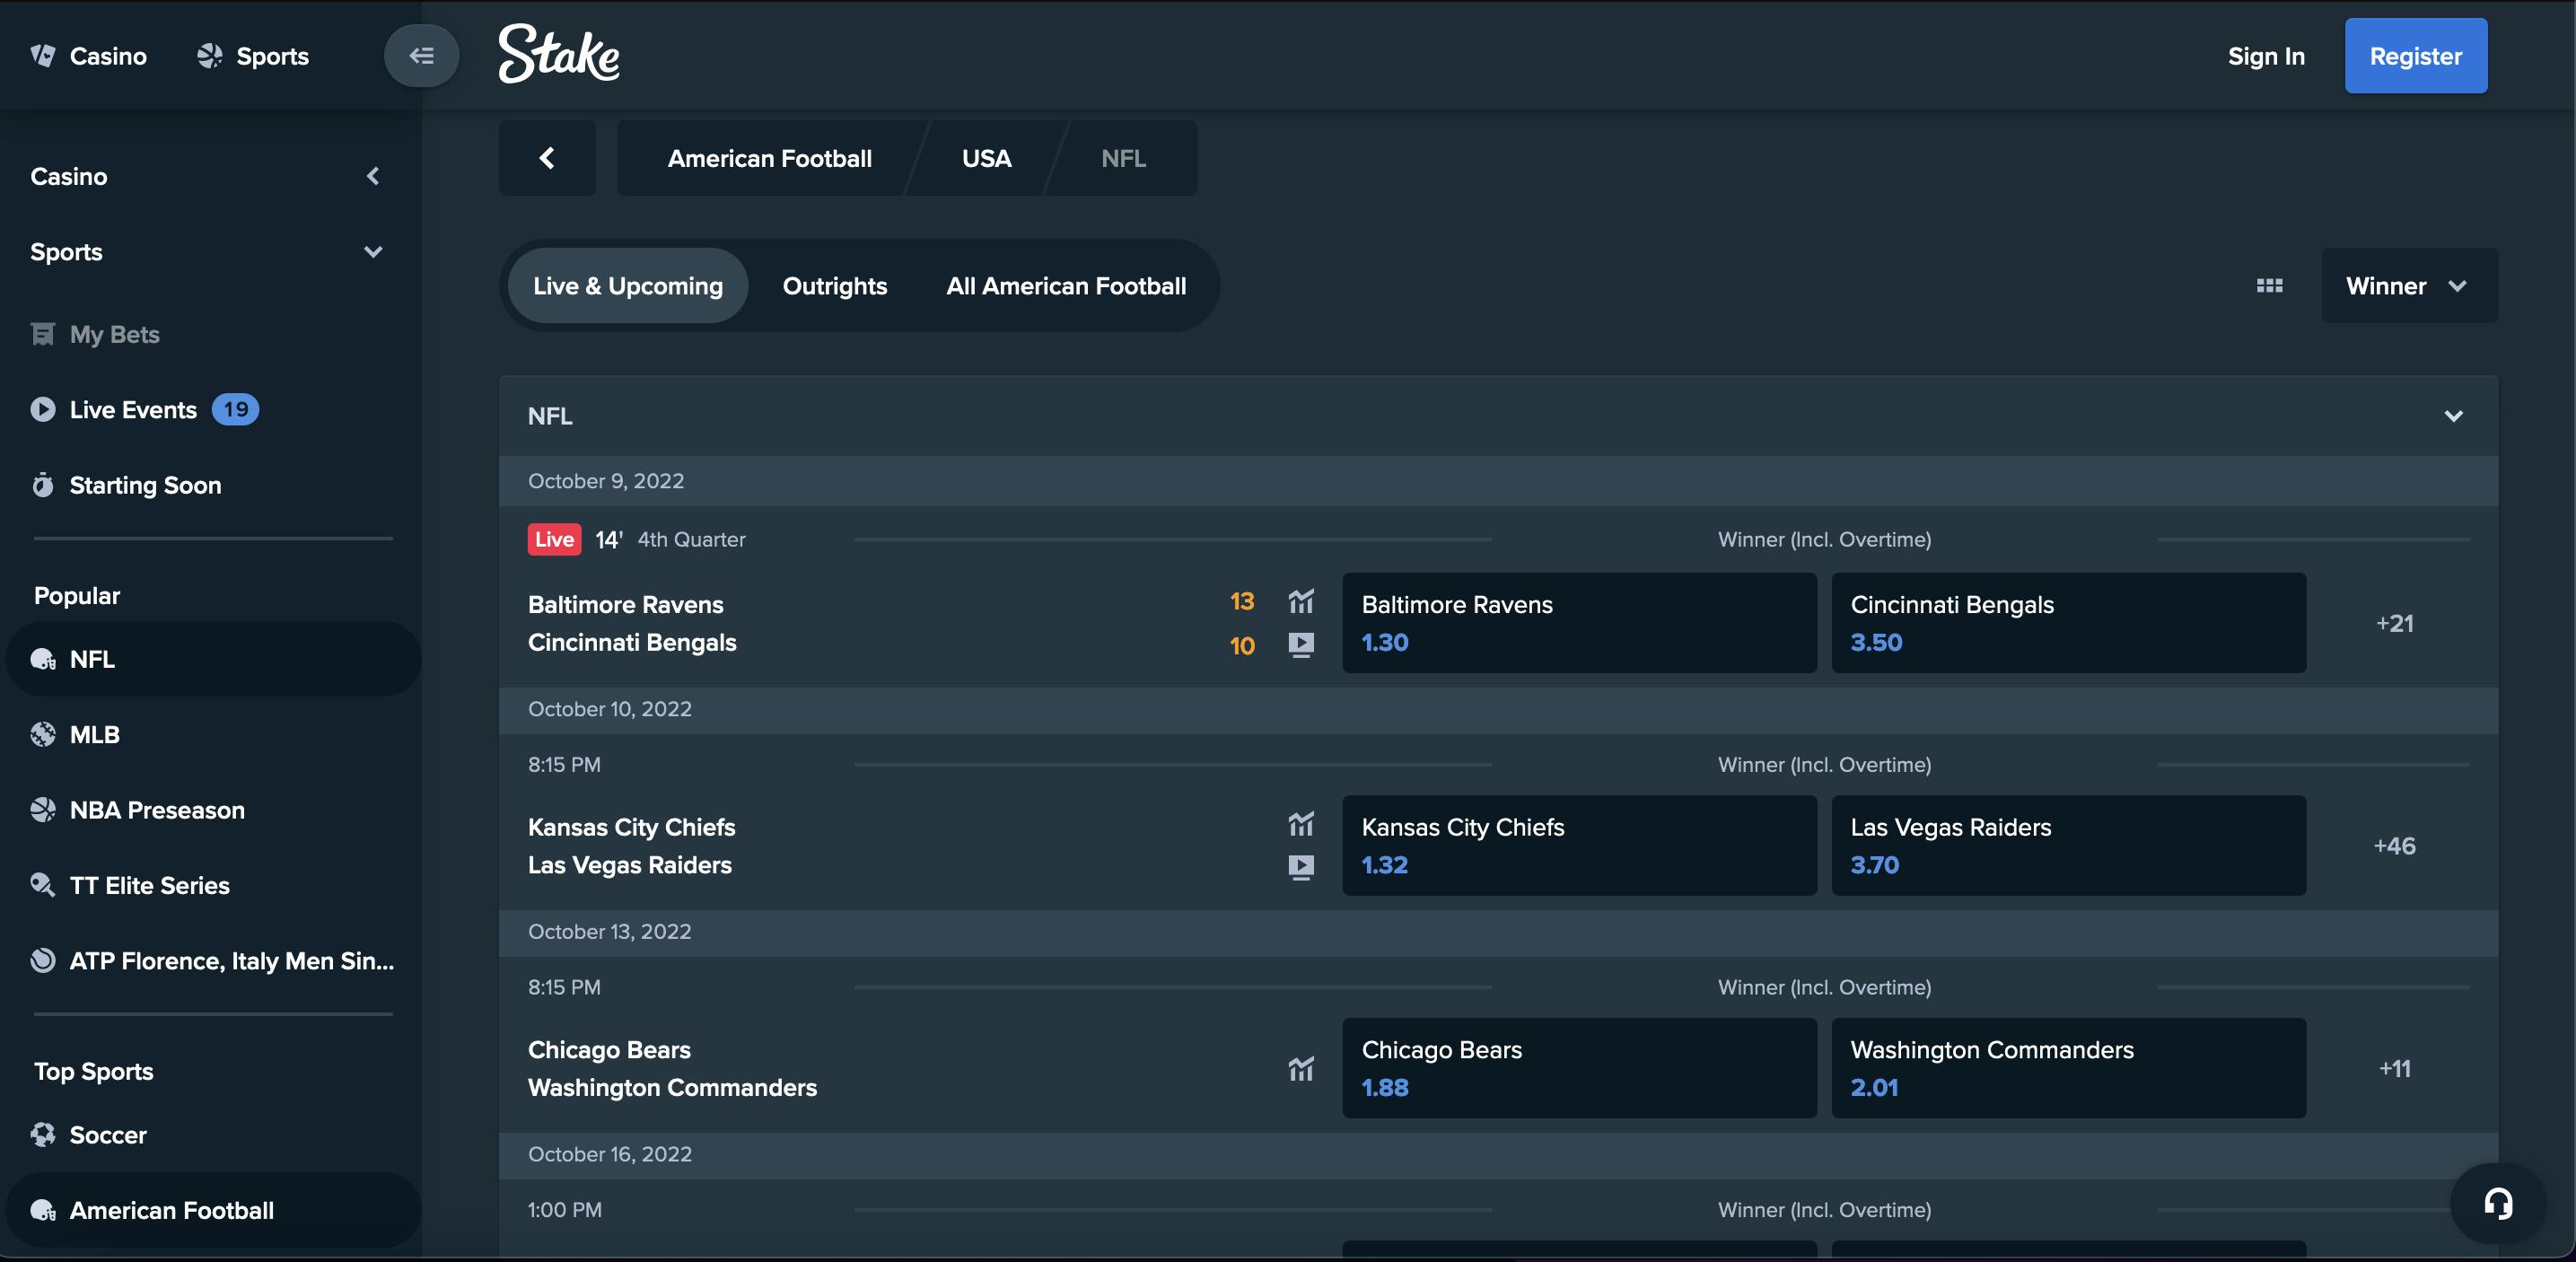Click the Stake logo
Screen dimensions: 2576x1262
click(x=559, y=54)
